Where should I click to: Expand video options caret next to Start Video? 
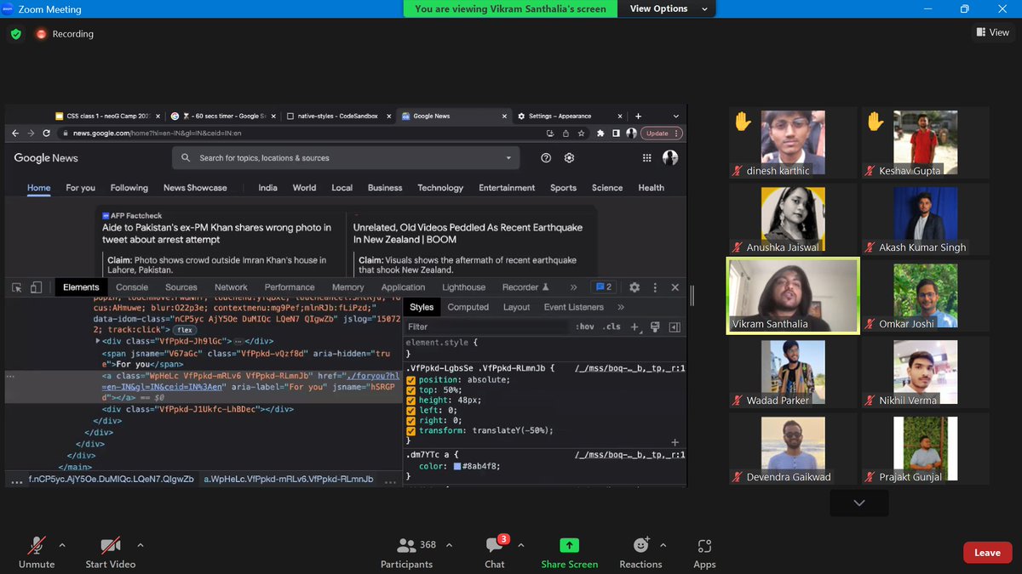(x=141, y=545)
